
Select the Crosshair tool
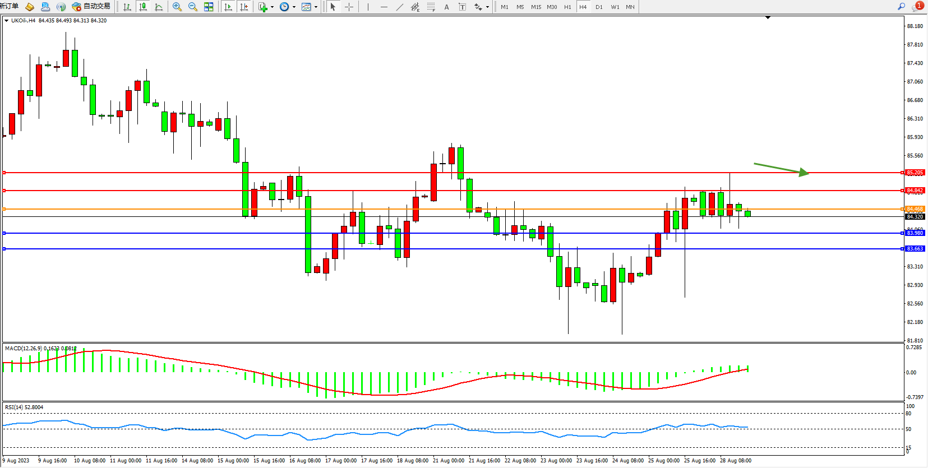(x=349, y=7)
